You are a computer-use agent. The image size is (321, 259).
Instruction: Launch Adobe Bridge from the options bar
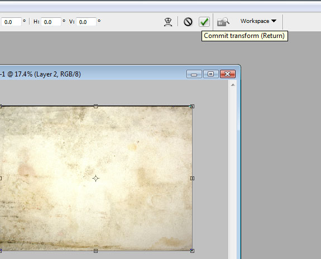(x=223, y=22)
